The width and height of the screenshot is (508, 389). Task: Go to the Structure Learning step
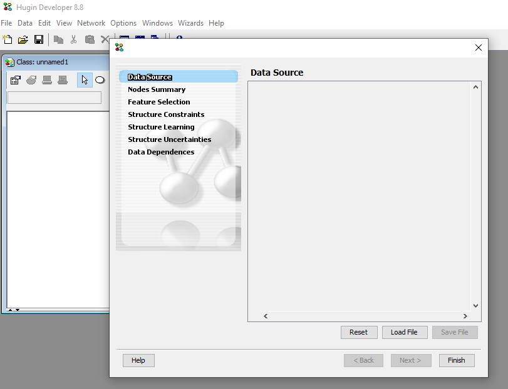162,127
